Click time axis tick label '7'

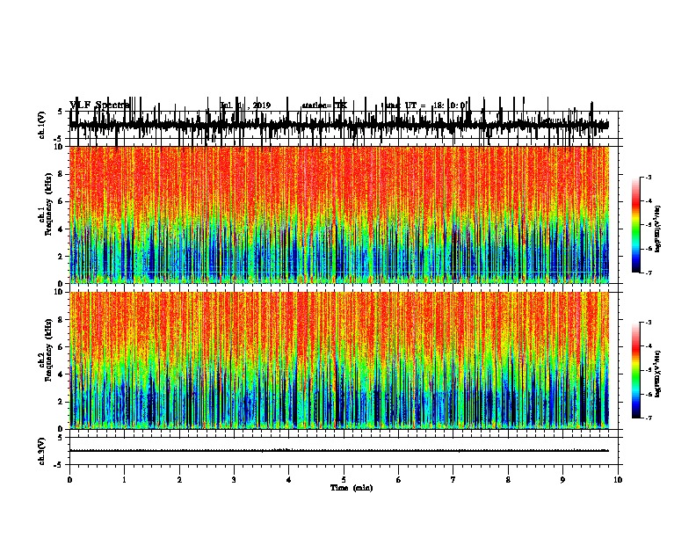453,480
